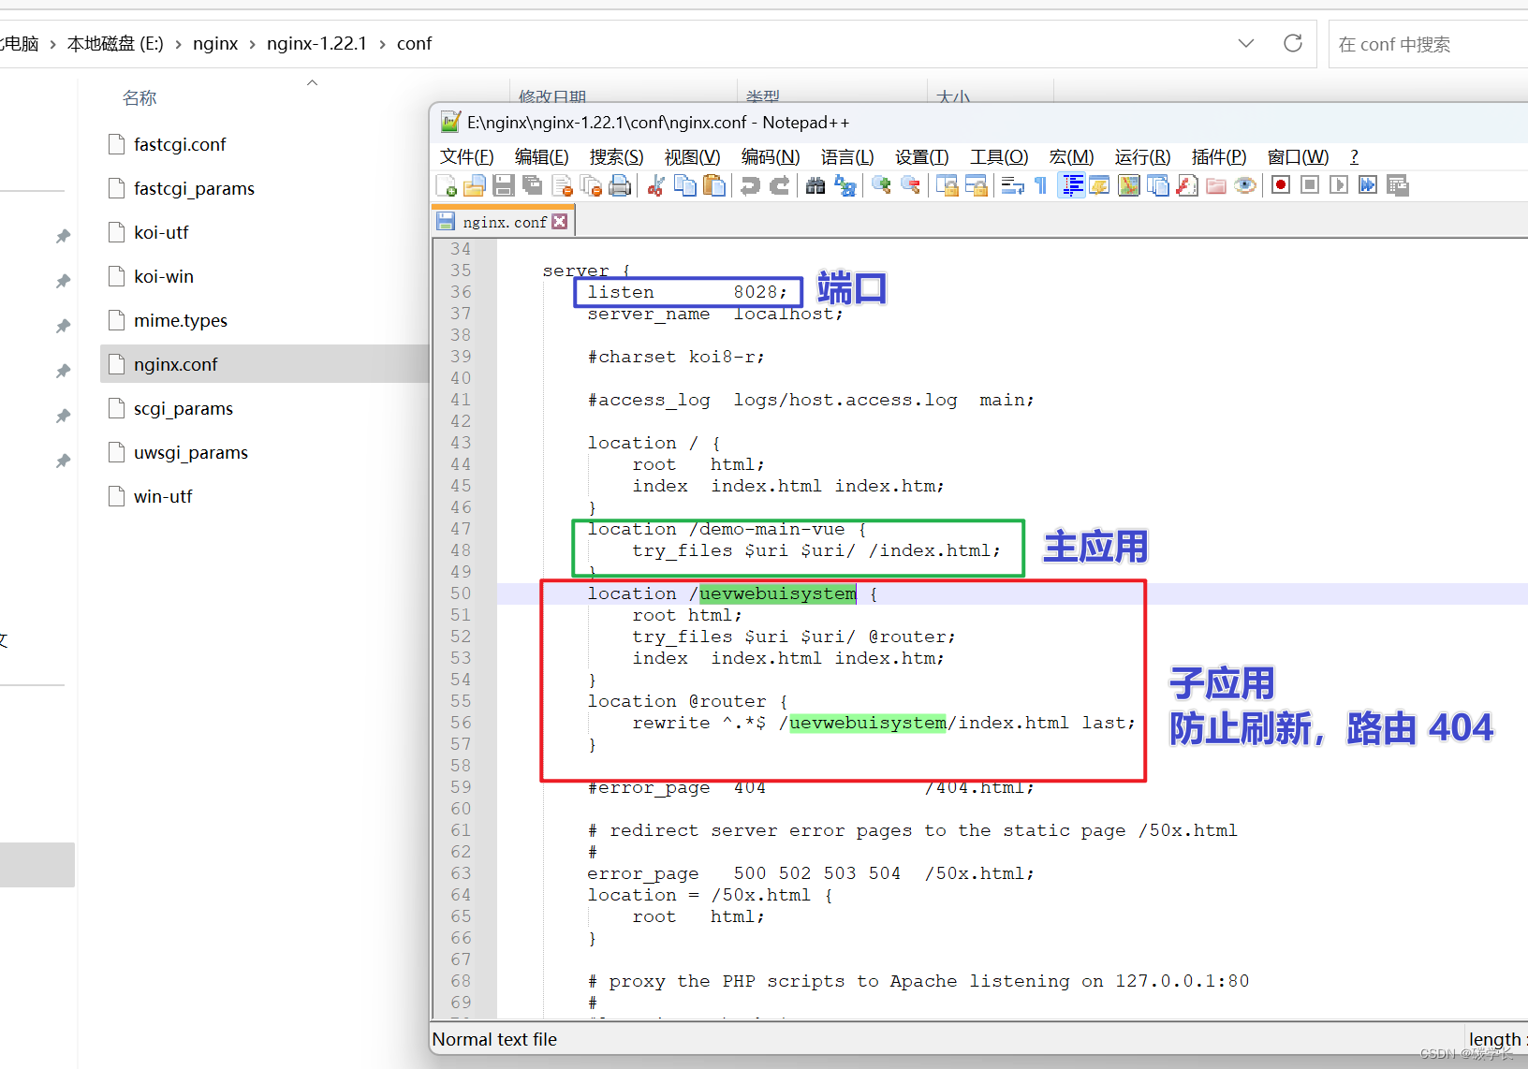Select fastcgi.conf in Explorer

[180, 144]
